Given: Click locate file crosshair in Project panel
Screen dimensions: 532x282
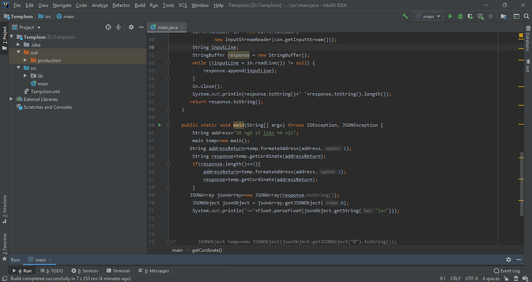Looking at the screenshot, I should click(x=108, y=27).
